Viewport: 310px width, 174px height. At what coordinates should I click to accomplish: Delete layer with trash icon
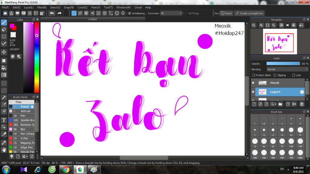click(302, 104)
